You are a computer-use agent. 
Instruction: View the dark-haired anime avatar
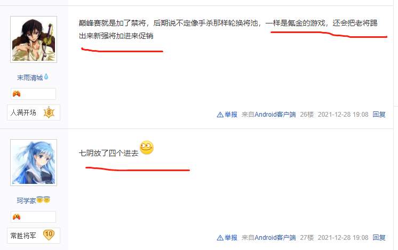pyautogui.click(x=34, y=39)
